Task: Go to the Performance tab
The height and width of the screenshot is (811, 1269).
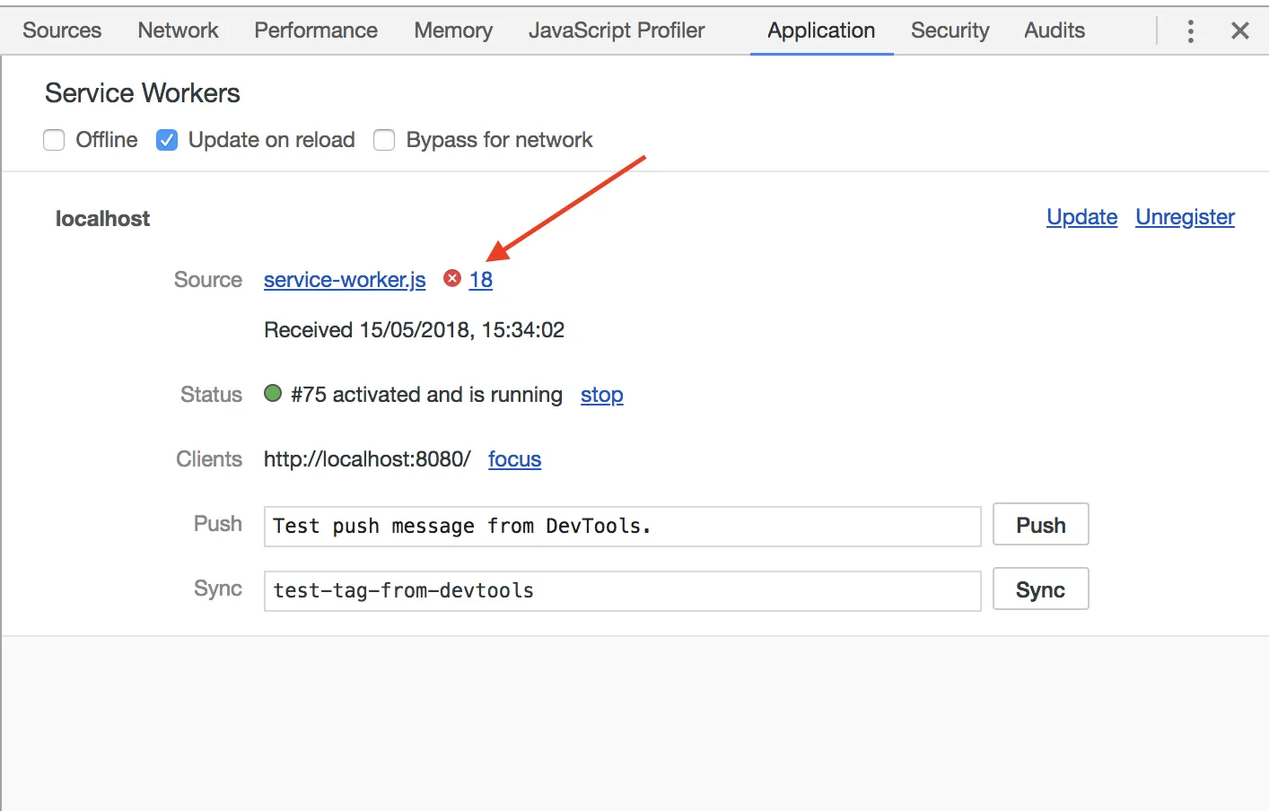Action: tap(316, 31)
